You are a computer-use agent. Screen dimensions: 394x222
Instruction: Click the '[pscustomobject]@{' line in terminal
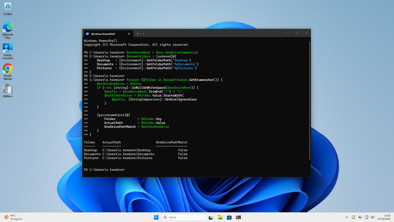pos(114,115)
